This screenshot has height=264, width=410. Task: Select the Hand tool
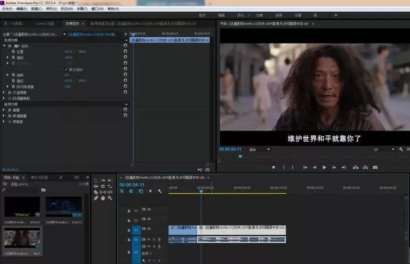point(103,198)
